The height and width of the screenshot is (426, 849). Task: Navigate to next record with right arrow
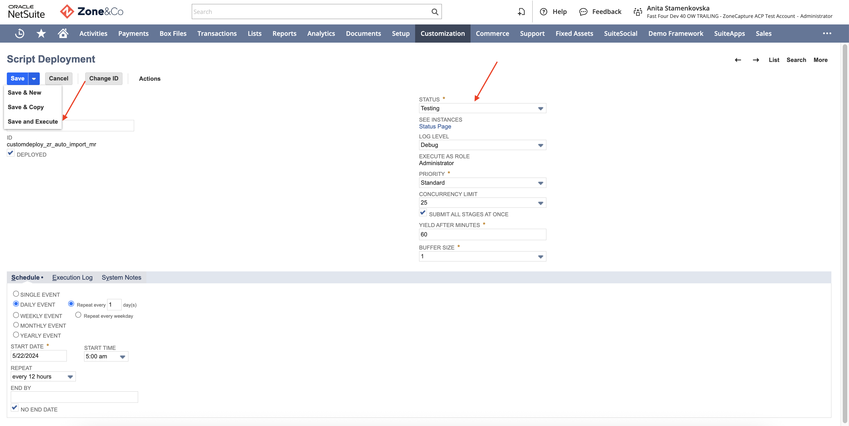(756, 60)
